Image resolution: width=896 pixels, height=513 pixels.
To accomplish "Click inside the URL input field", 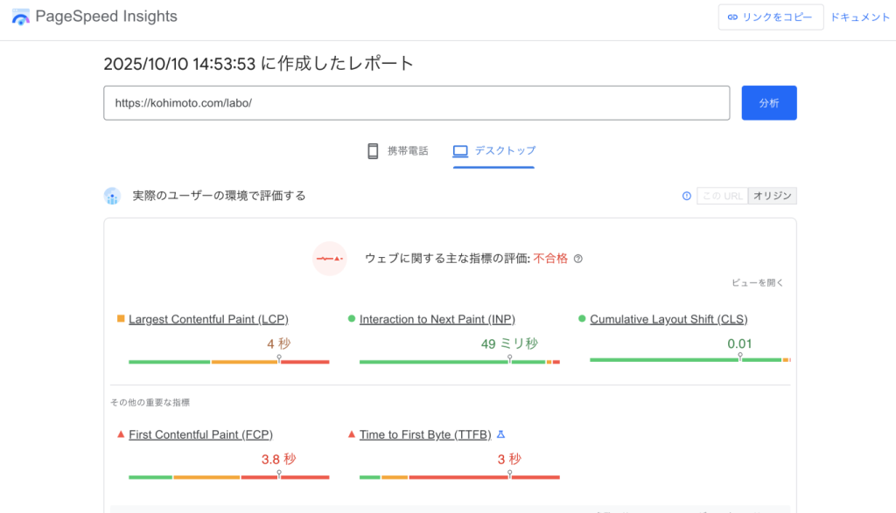I will (416, 102).
